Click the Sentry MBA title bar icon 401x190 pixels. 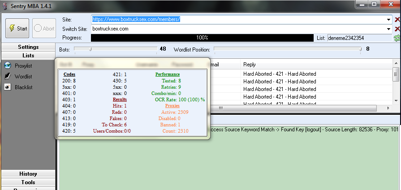coord(4,6)
